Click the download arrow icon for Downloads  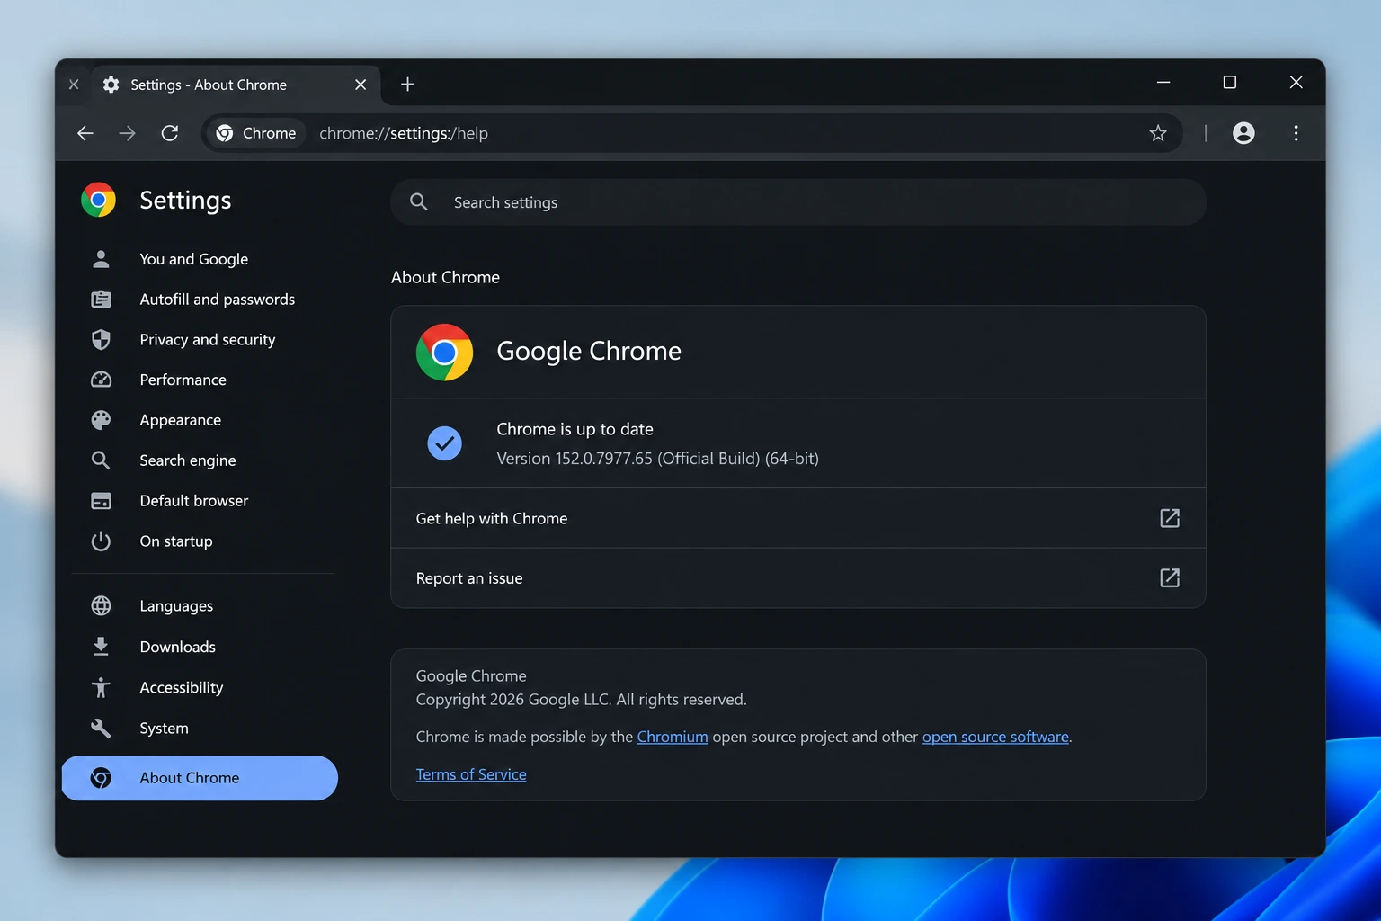(x=101, y=647)
